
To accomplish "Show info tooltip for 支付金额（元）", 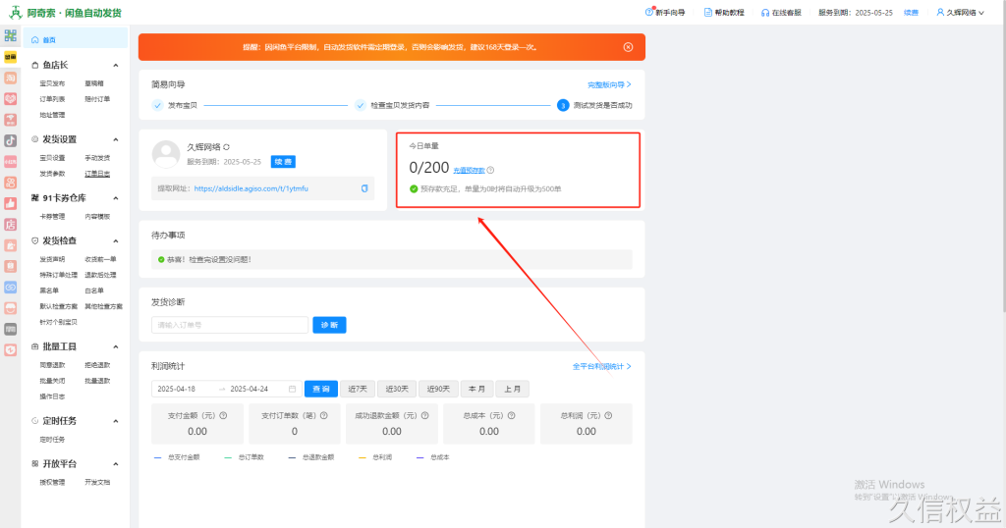I will [x=223, y=415].
